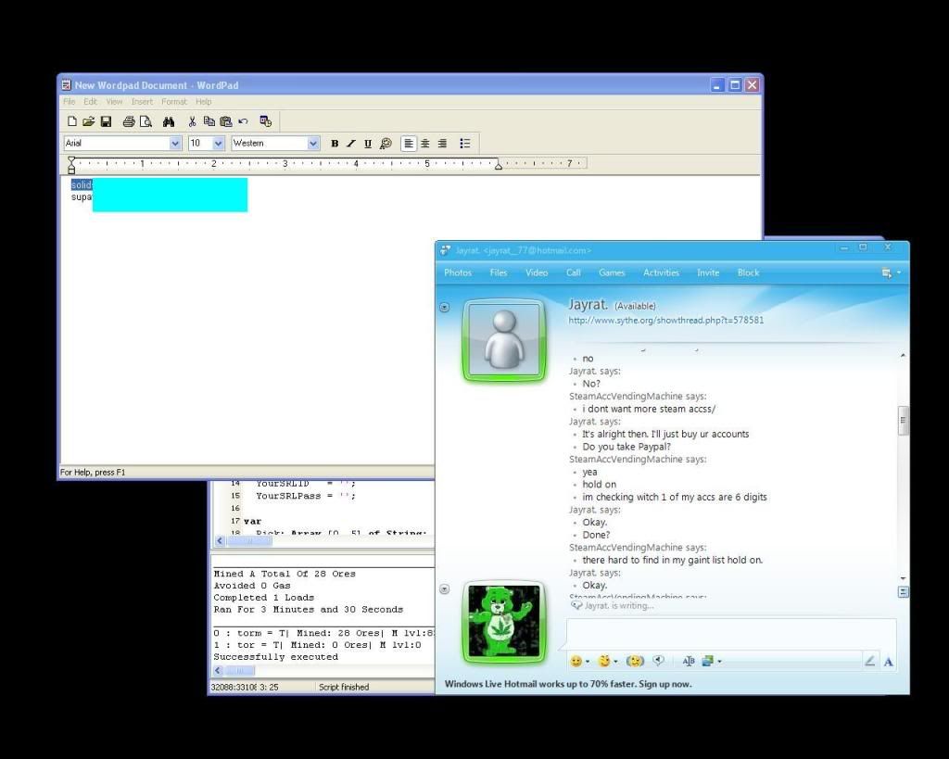Open WordPad Edit menu
The width and height of the screenshot is (949, 759).
pyautogui.click(x=90, y=102)
